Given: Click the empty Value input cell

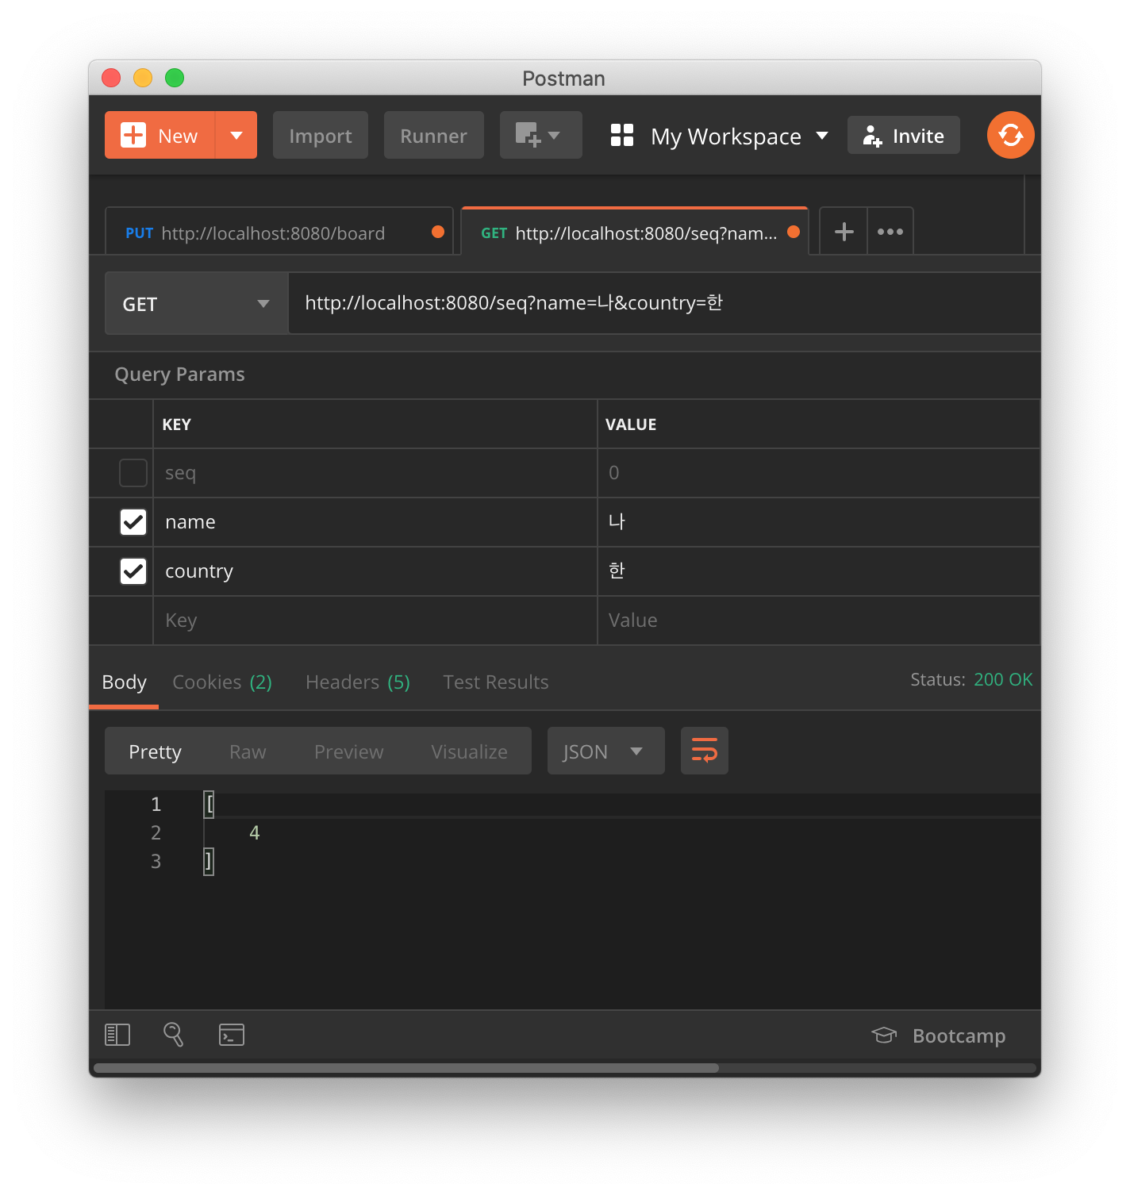Looking at the screenshot, I should [819, 621].
